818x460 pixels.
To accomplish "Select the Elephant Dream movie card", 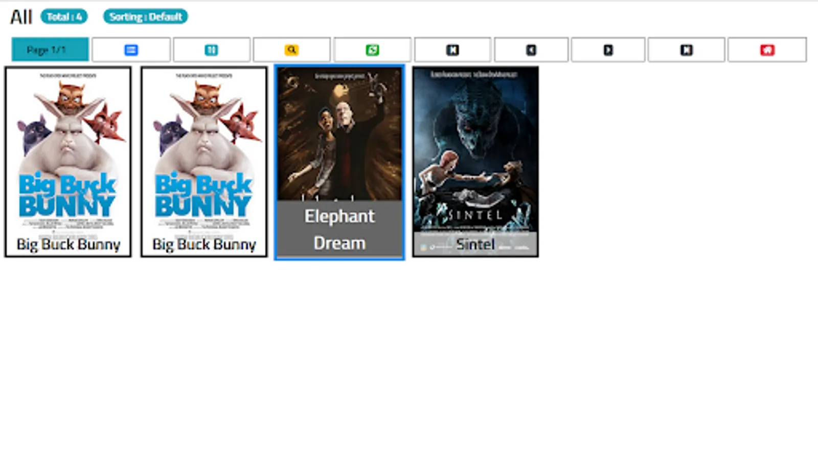I will 339,162.
